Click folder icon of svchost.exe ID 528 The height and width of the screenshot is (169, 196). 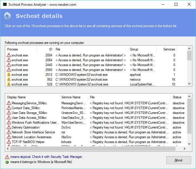(x=9, y=84)
